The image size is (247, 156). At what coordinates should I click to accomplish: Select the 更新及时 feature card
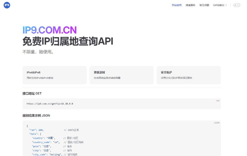pos(122,75)
